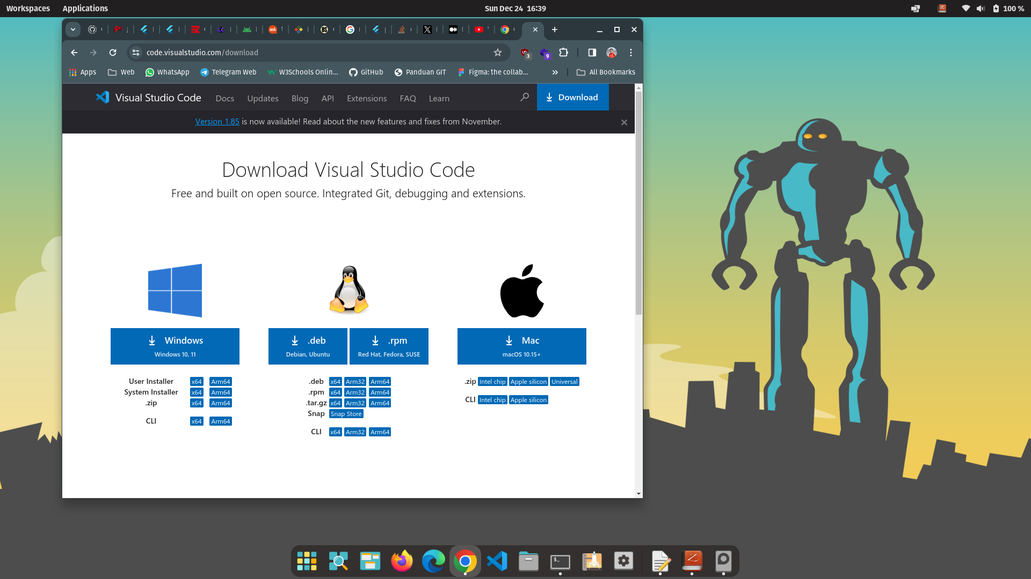Select Linux .tar.gz Arm32 download
Image resolution: width=1031 pixels, height=579 pixels.
point(355,403)
